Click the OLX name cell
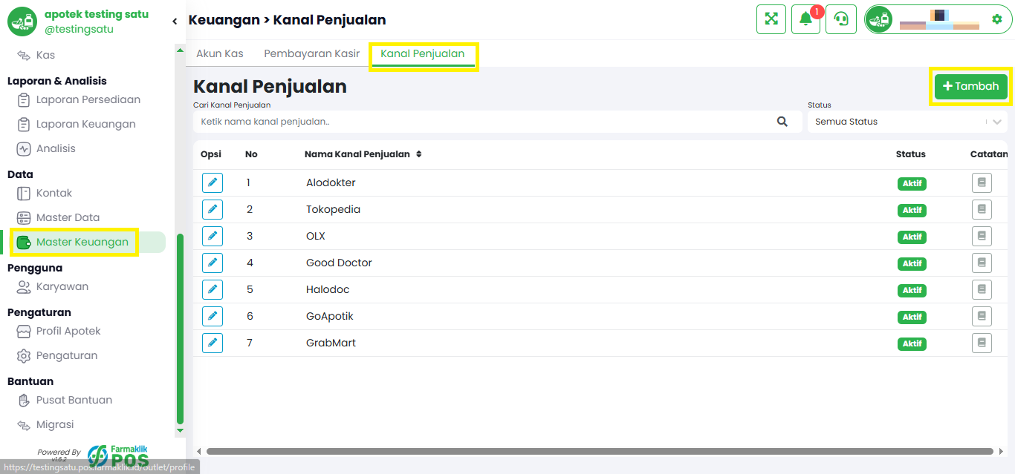The image size is (1015, 474). click(316, 236)
